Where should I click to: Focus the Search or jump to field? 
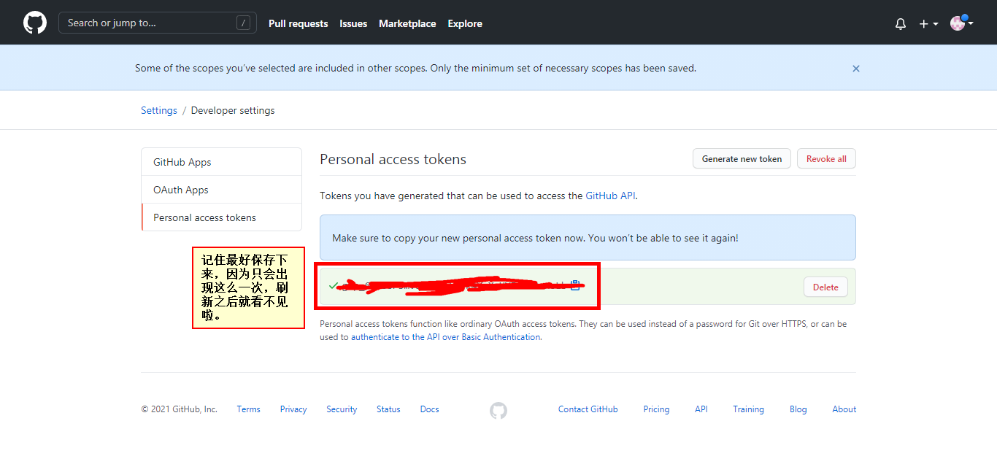(x=158, y=23)
